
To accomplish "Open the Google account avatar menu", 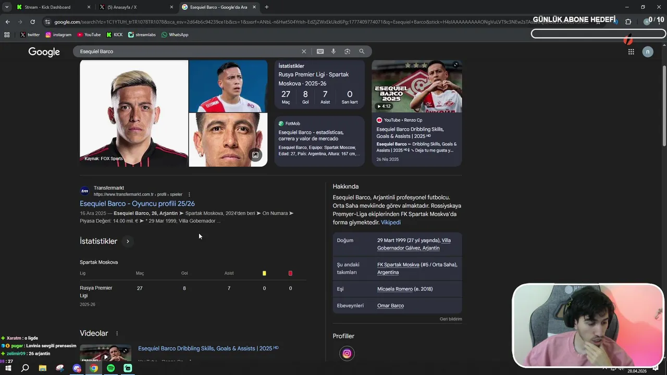I will point(648,52).
